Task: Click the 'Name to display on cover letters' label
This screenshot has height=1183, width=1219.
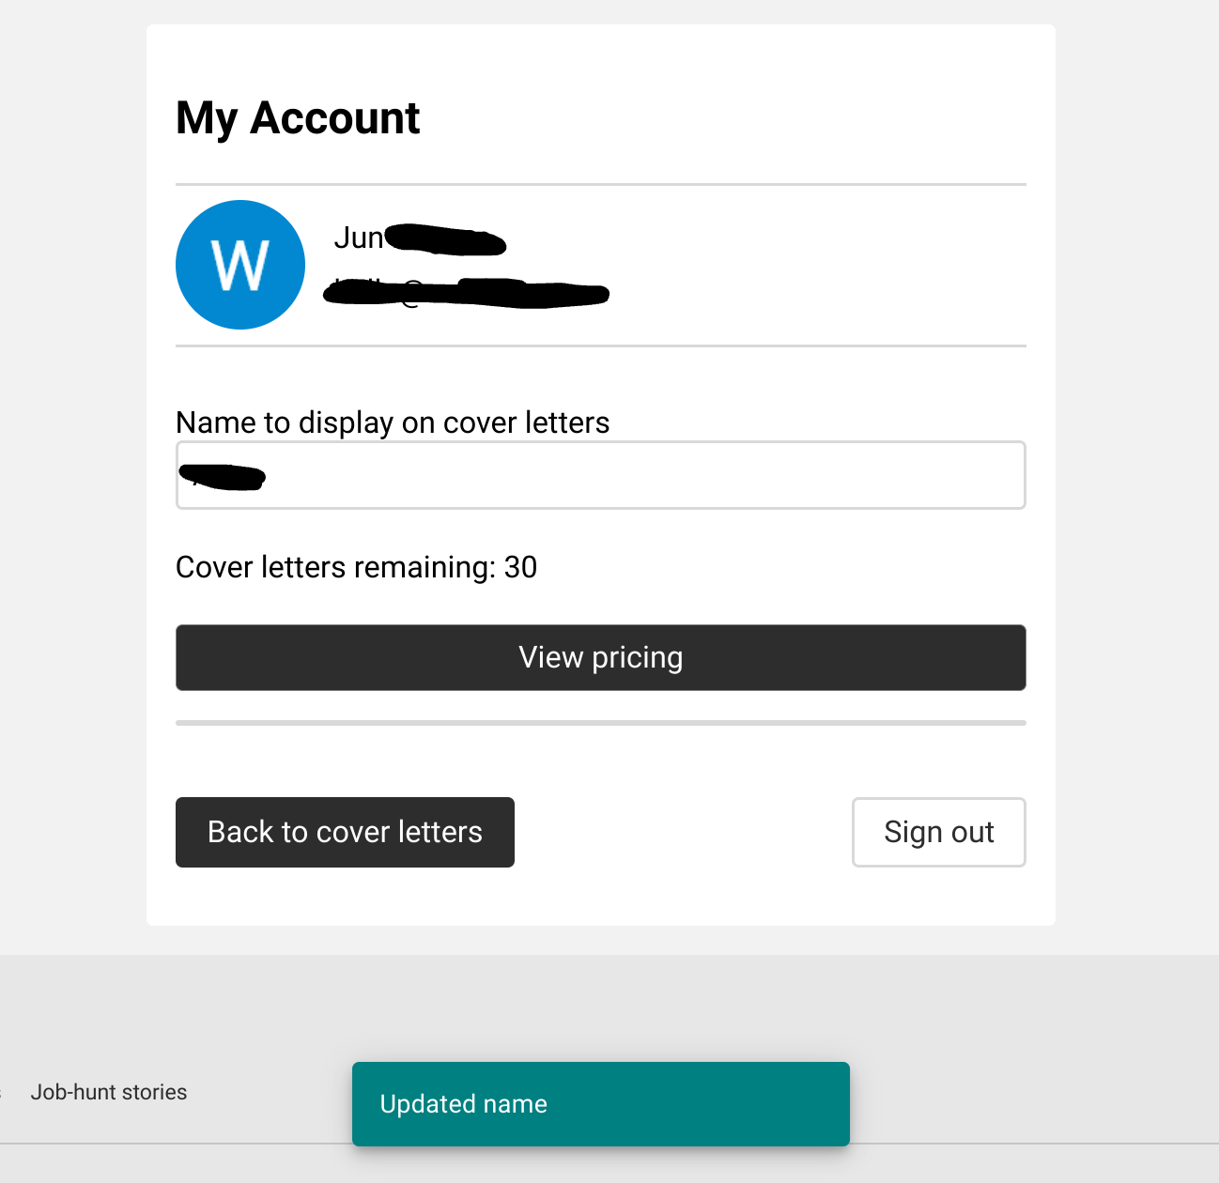Action: click(393, 422)
